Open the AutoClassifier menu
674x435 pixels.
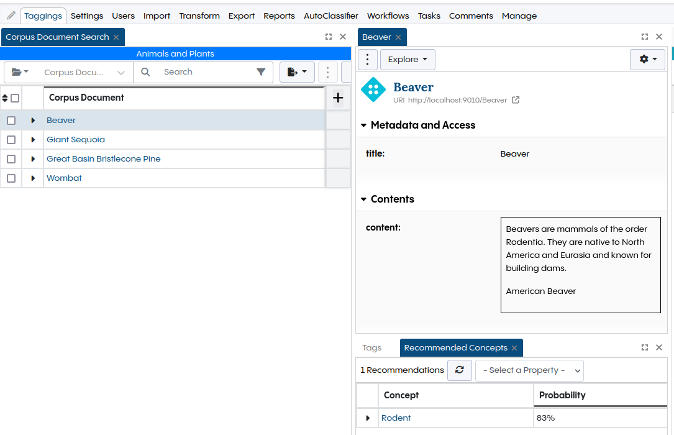coord(330,16)
